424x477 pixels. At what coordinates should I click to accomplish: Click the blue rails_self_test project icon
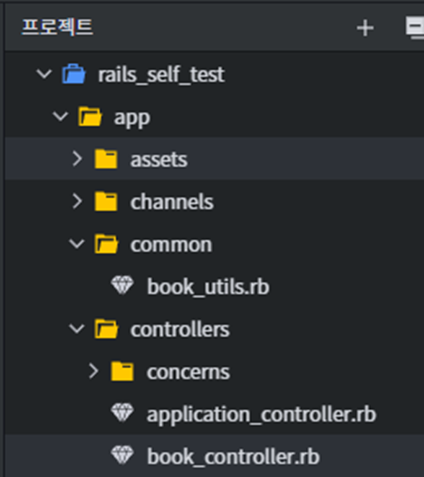[x=73, y=73]
